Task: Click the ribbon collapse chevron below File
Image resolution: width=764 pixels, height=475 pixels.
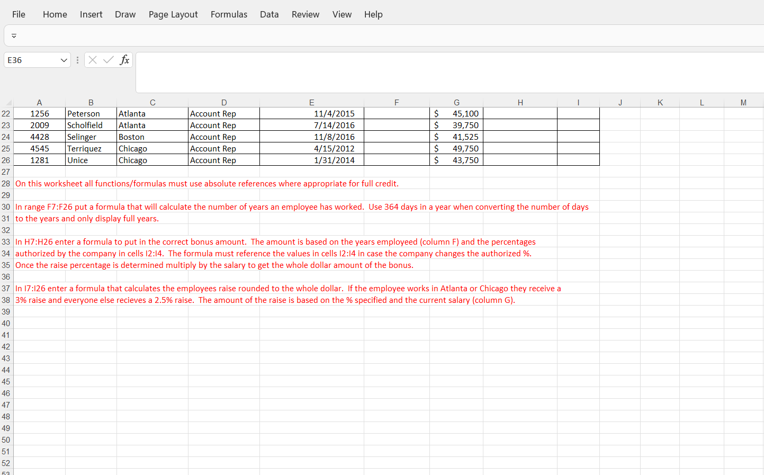Action: (14, 35)
